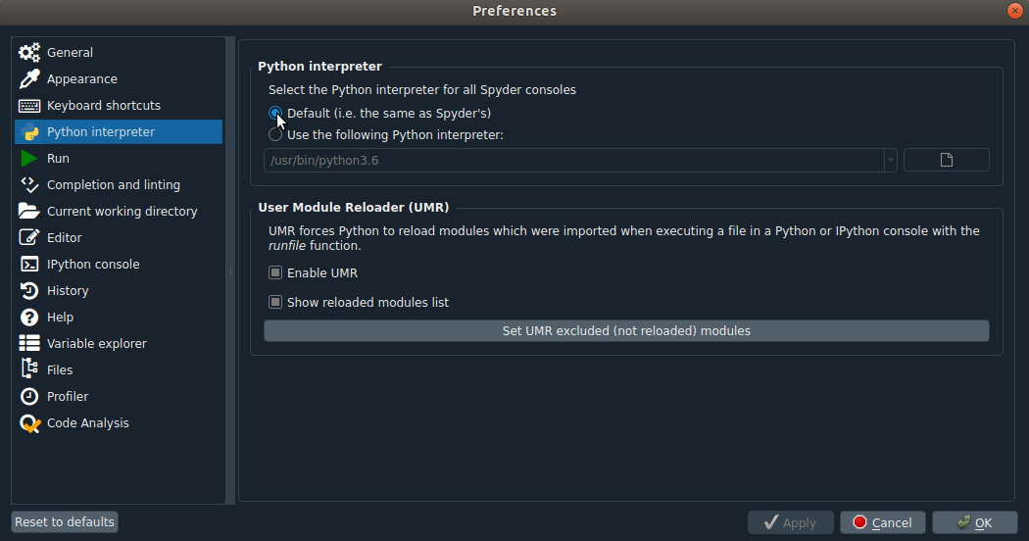Open the Variable explorer section

(119, 343)
